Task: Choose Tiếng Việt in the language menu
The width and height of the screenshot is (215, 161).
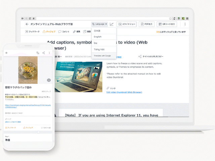Action: click(99, 49)
